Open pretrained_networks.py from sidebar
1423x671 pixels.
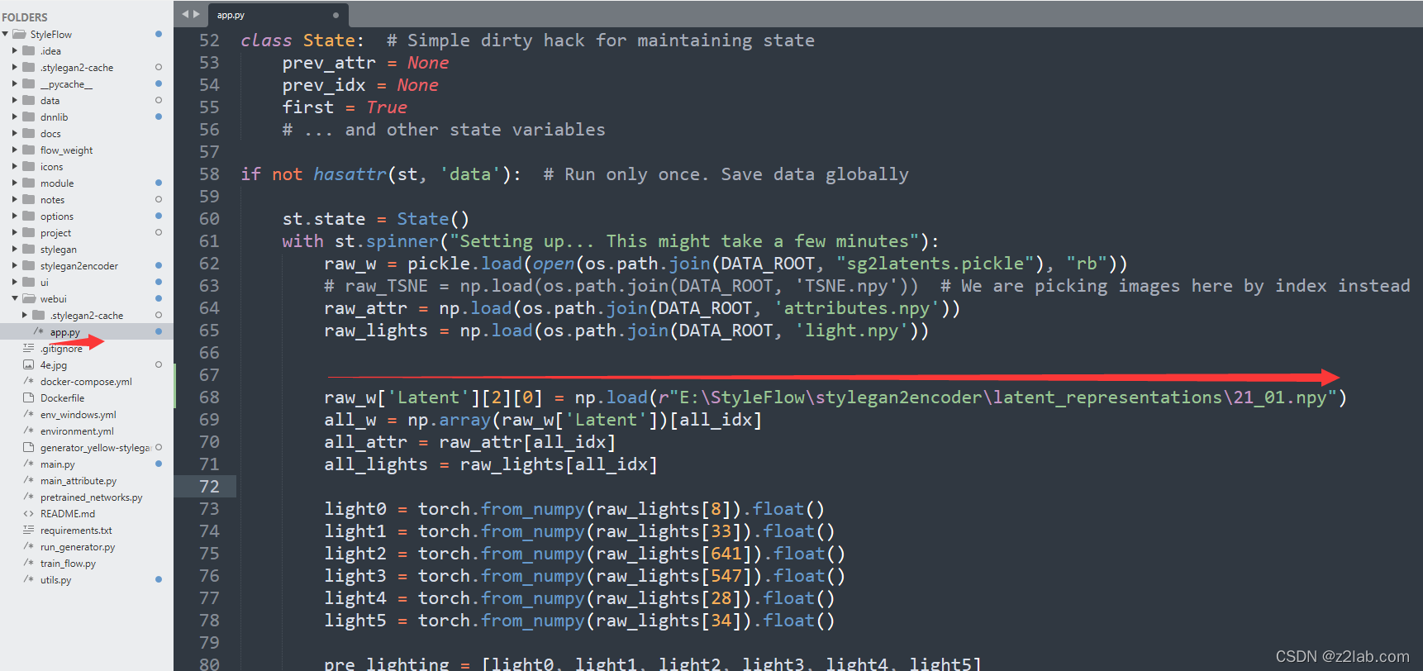[91, 497]
